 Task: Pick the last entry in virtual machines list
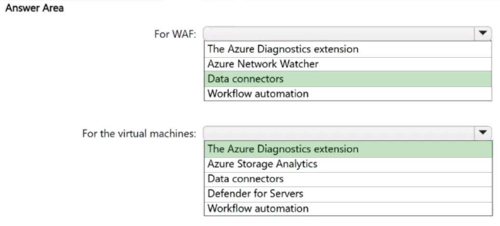click(258, 209)
